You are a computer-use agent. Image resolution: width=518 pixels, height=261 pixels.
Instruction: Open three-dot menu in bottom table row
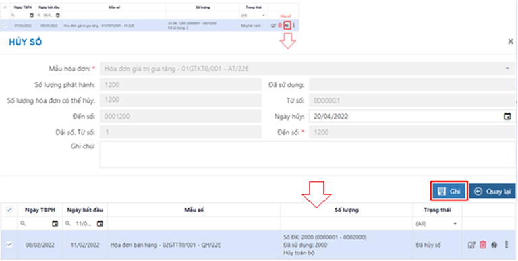tap(506, 245)
